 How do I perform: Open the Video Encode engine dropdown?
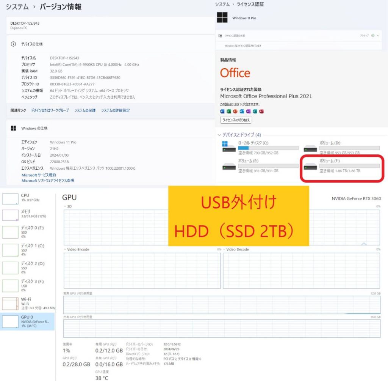pyautogui.click(x=65, y=249)
